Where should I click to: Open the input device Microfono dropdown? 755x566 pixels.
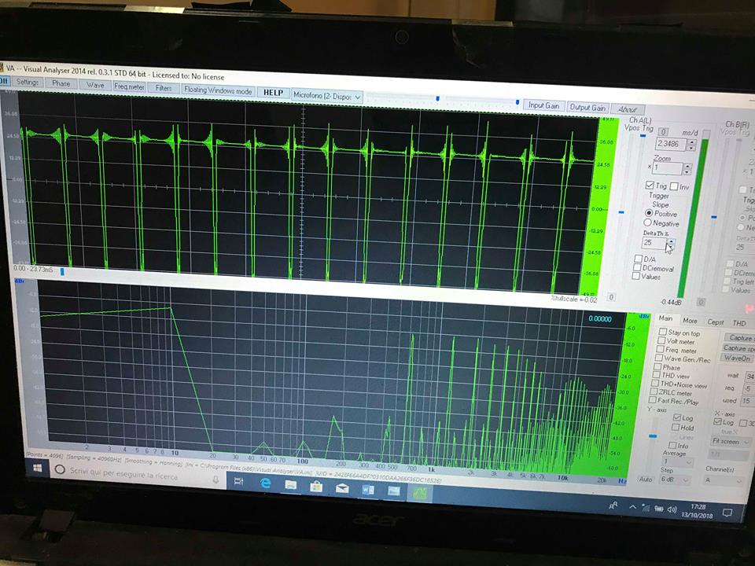[327, 96]
